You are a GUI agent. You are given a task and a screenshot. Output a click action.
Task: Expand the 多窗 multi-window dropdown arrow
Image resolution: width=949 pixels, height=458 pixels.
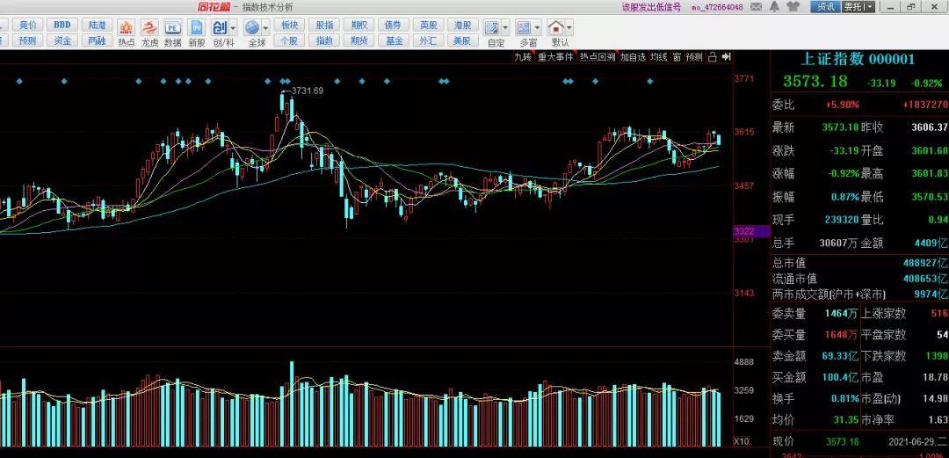[x=537, y=27]
